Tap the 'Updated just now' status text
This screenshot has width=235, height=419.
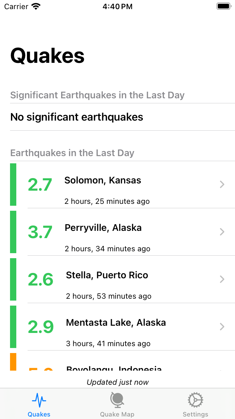tap(118, 382)
